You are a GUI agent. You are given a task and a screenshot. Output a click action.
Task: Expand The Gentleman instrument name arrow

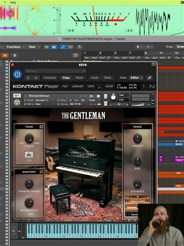[x=25, y=96]
